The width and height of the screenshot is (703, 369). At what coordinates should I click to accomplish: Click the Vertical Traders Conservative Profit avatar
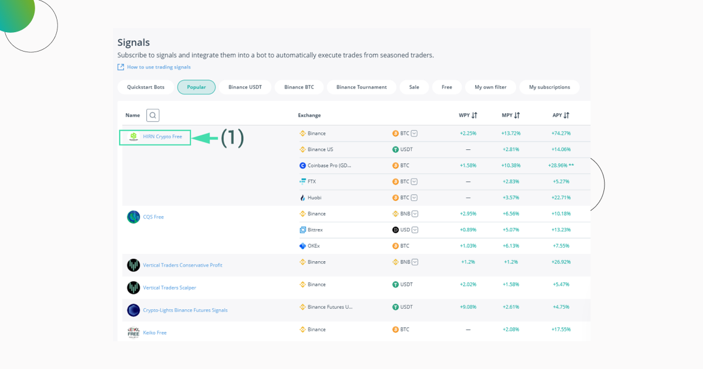tap(134, 265)
